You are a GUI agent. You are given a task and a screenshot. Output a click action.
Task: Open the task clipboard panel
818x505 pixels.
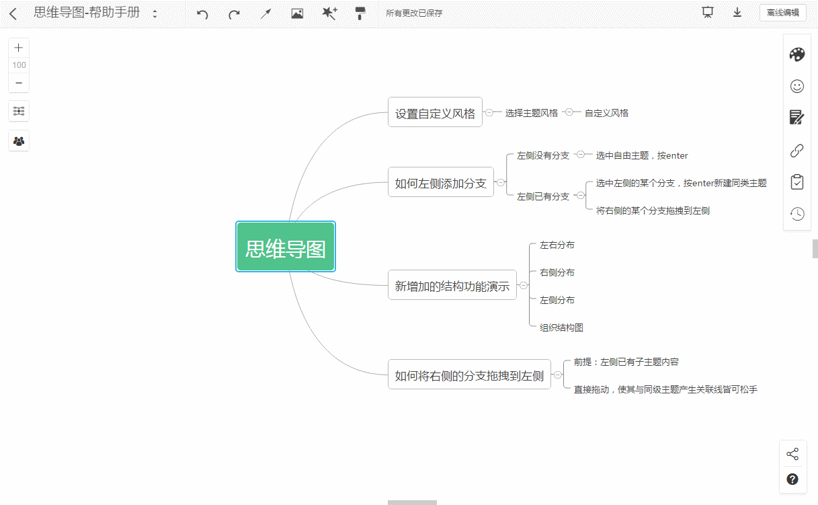796,182
